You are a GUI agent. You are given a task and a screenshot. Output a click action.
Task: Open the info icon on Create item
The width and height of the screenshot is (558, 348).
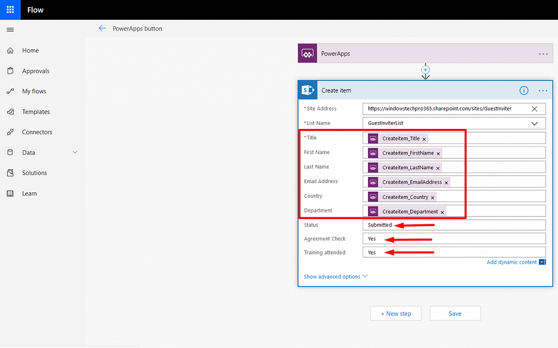click(x=524, y=91)
